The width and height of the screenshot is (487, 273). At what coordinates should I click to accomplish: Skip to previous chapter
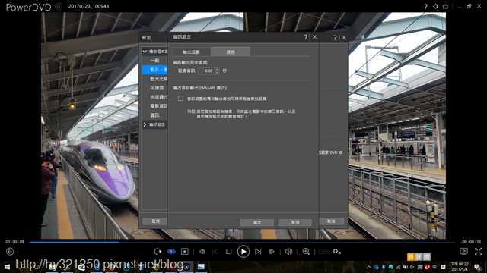(x=215, y=251)
